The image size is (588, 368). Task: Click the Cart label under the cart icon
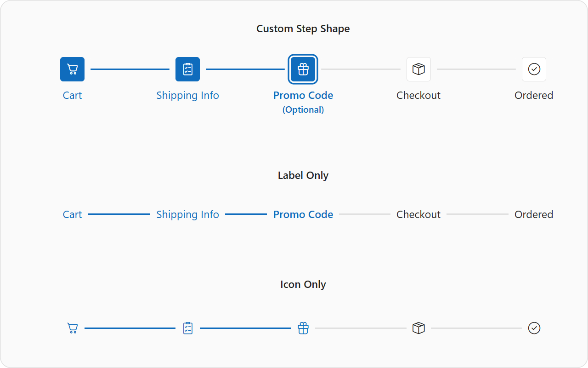(x=72, y=95)
